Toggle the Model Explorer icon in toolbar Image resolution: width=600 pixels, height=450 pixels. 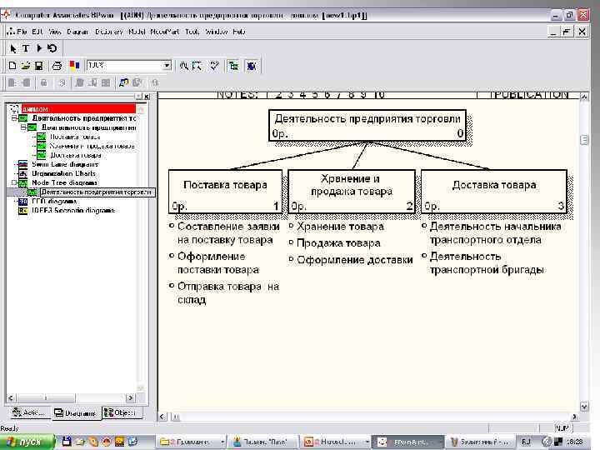pyautogui.click(x=232, y=65)
